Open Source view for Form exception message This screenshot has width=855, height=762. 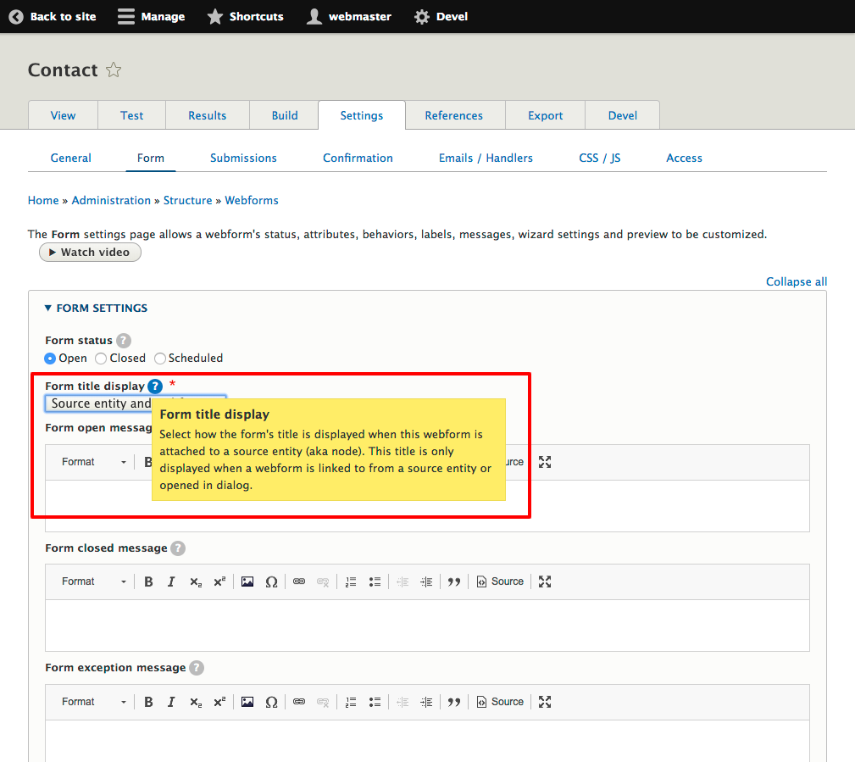(x=500, y=701)
